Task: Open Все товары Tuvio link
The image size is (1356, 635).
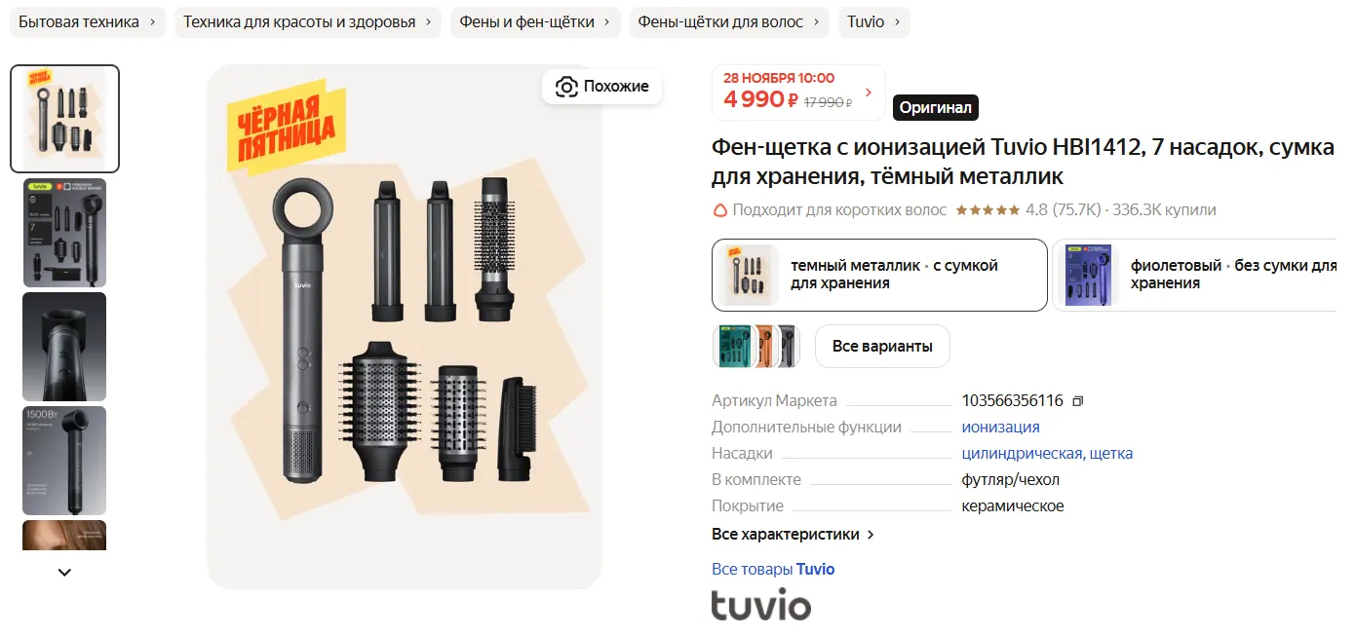Action: [773, 570]
